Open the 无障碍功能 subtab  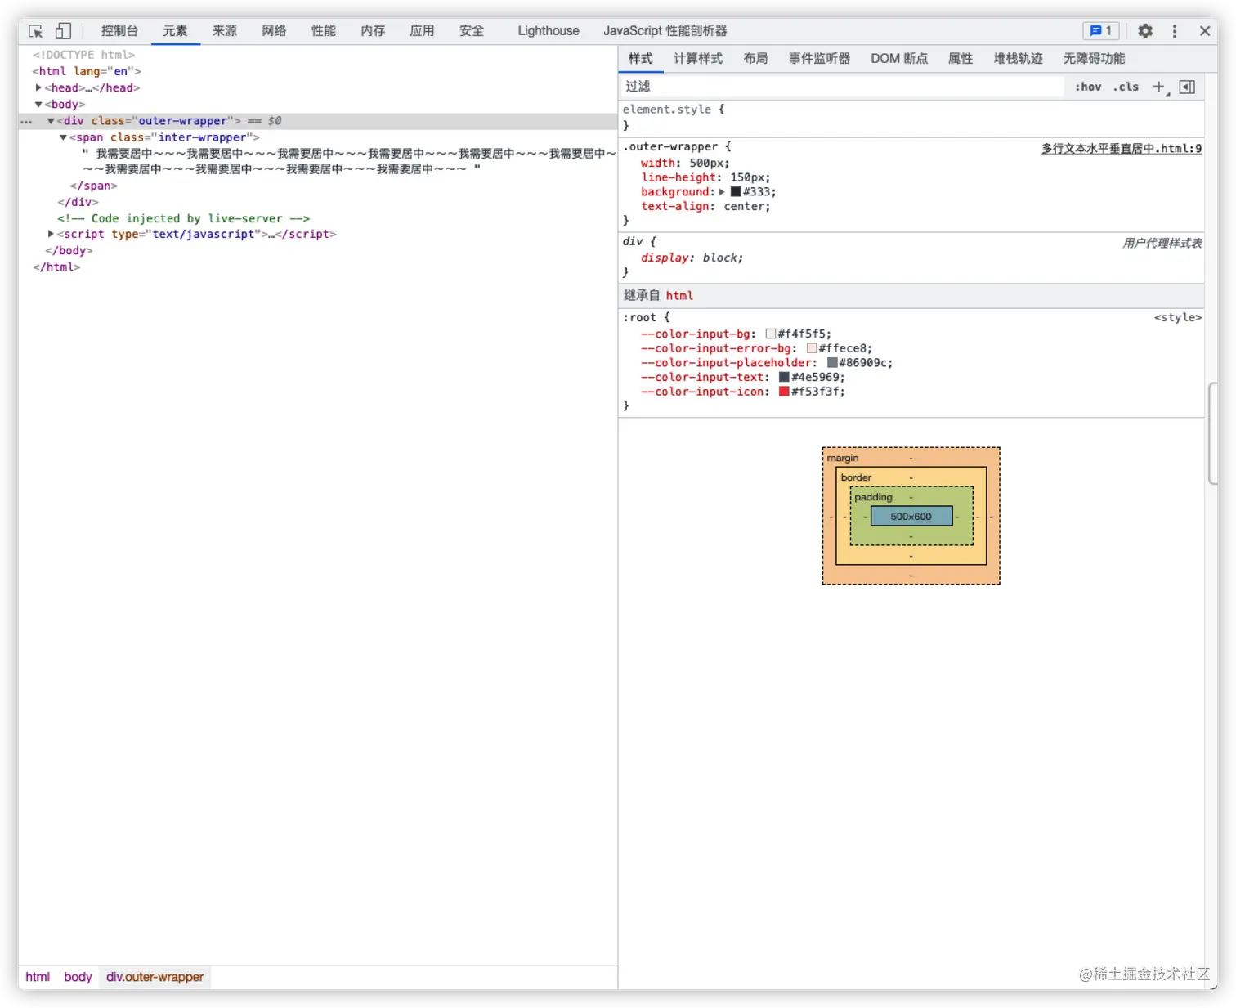[1094, 59]
